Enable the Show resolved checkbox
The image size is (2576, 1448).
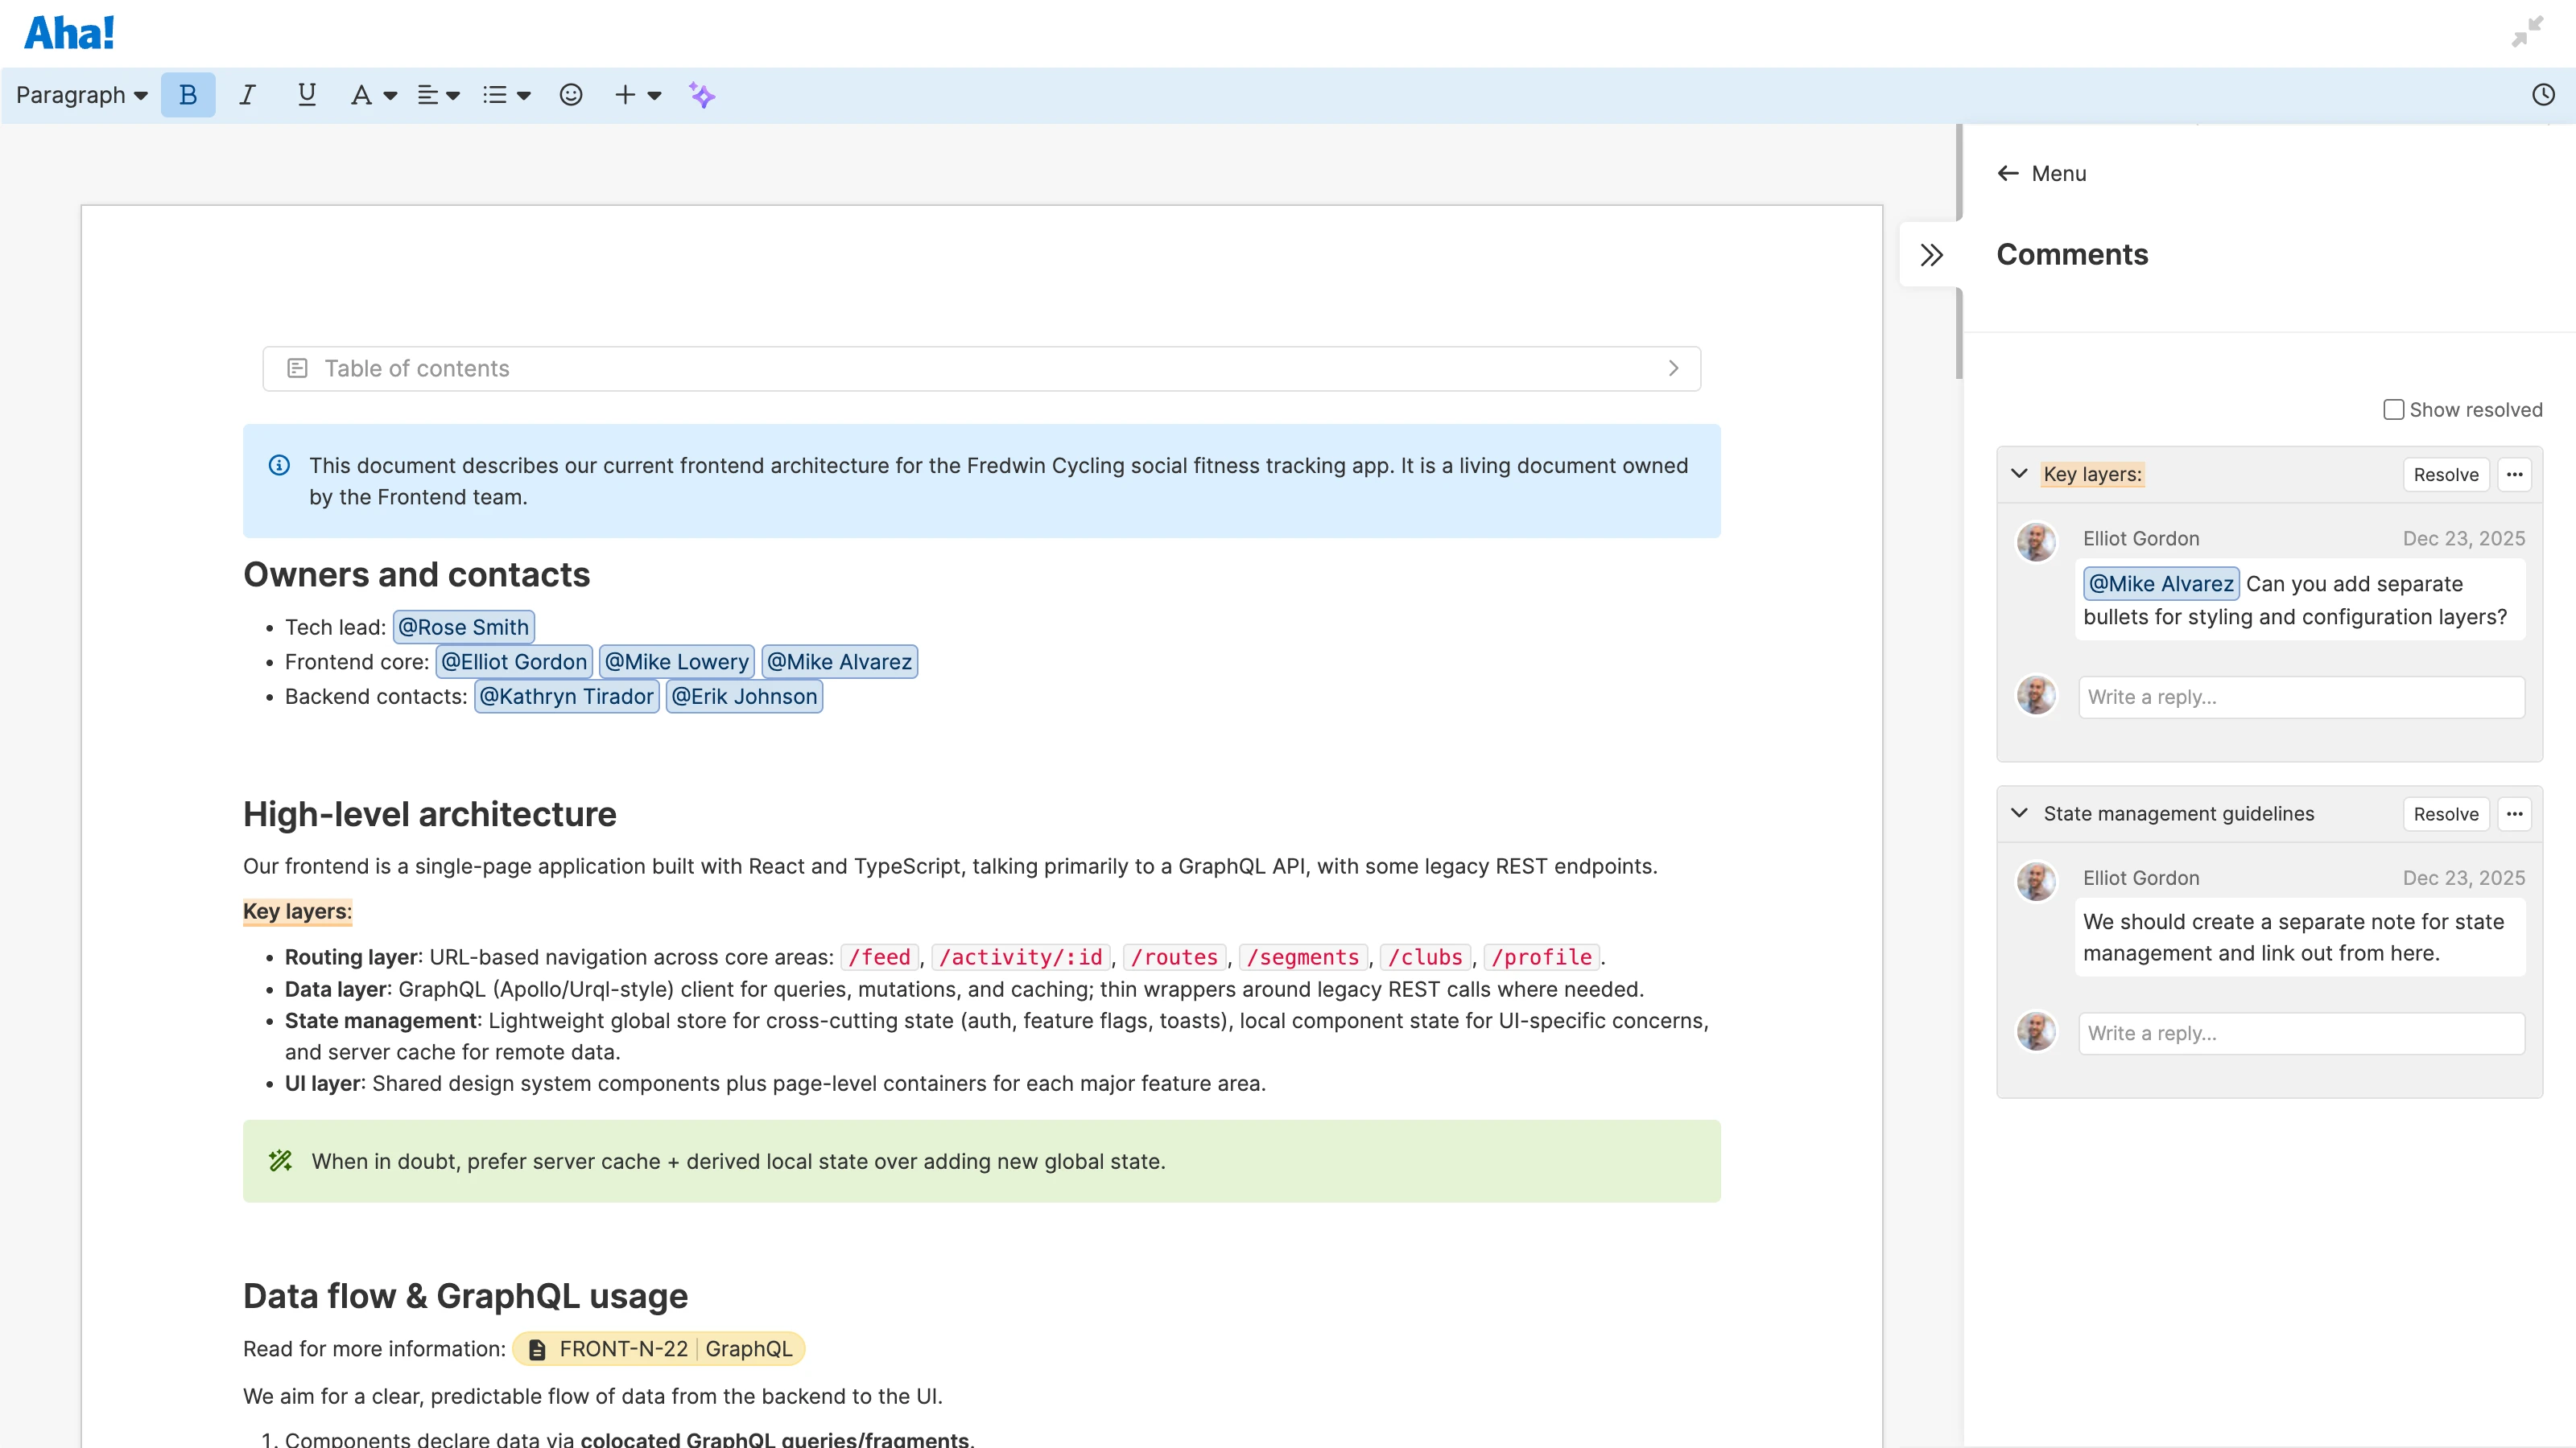point(2393,409)
